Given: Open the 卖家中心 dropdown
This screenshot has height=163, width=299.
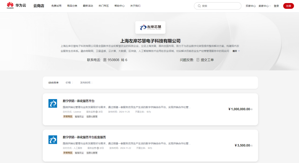Looking at the screenshot, I should (x=264, y=6).
